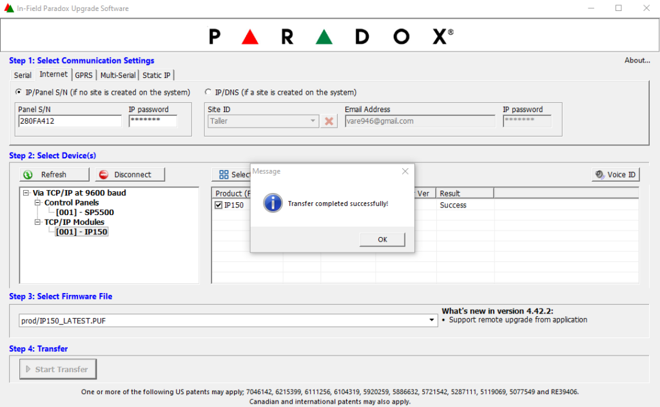660x407 pixels.
Task: Click the blue info icon in Message dialog
Action: click(273, 203)
